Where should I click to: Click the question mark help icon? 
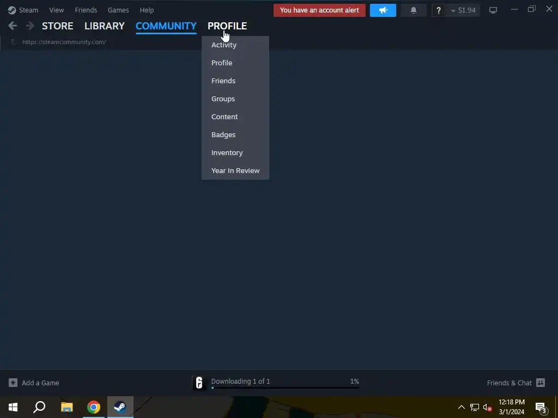tap(439, 10)
